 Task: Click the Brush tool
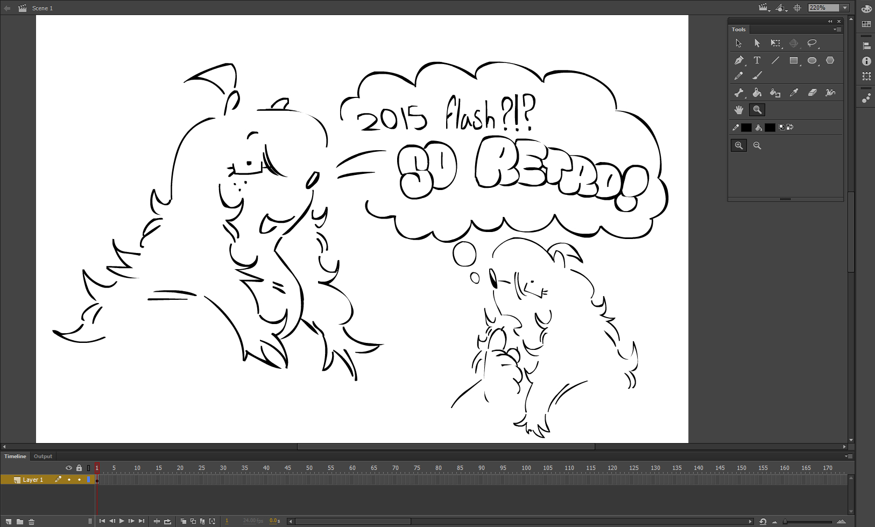coord(757,76)
